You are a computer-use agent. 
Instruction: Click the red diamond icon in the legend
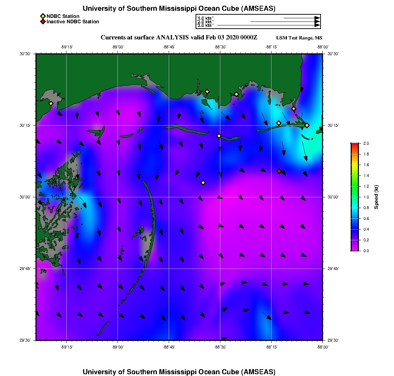(43, 21)
